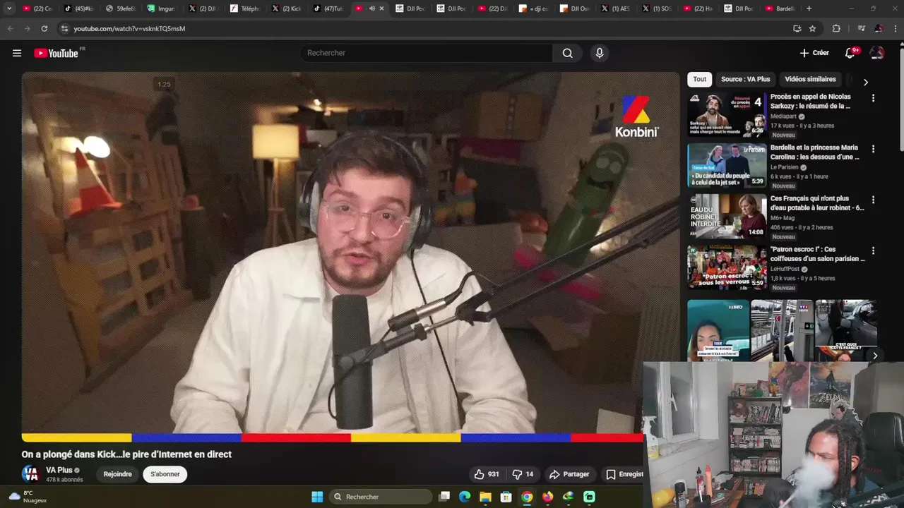This screenshot has width=904, height=508.
Task: Open Chrome extensions puzzle icon
Action: 836,28
